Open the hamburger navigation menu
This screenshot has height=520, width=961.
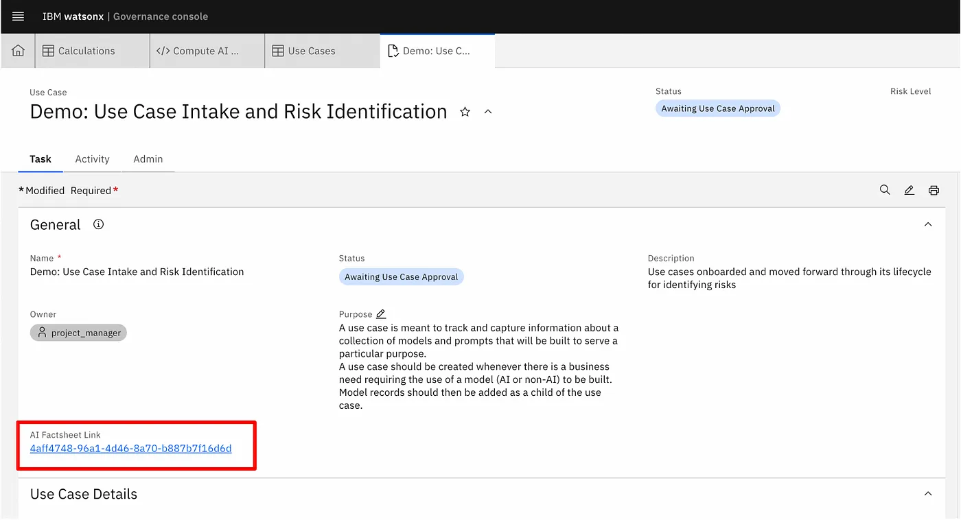[x=19, y=16]
